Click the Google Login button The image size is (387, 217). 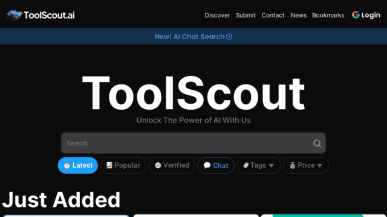pyautogui.click(x=366, y=15)
